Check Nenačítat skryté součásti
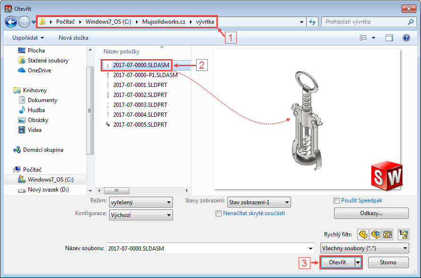The width and height of the screenshot is (421, 278). tap(218, 214)
